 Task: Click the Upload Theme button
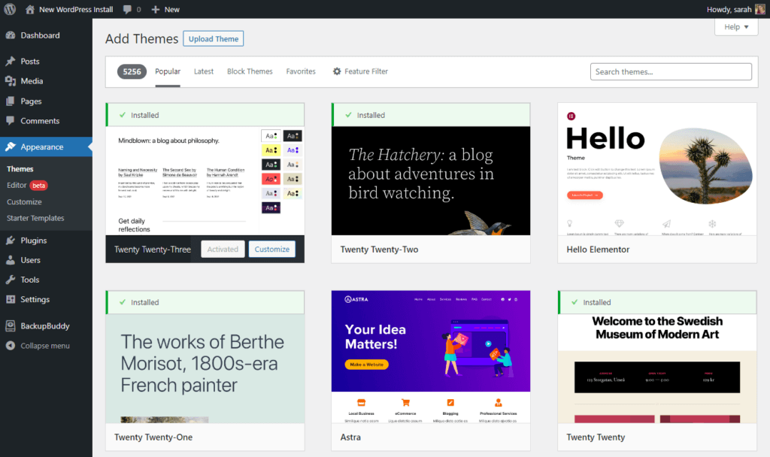(214, 39)
